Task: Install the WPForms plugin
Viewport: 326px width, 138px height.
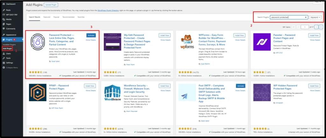Action: [239, 35]
